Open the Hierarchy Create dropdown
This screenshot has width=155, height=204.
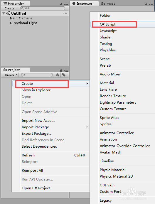tap(11, 8)
